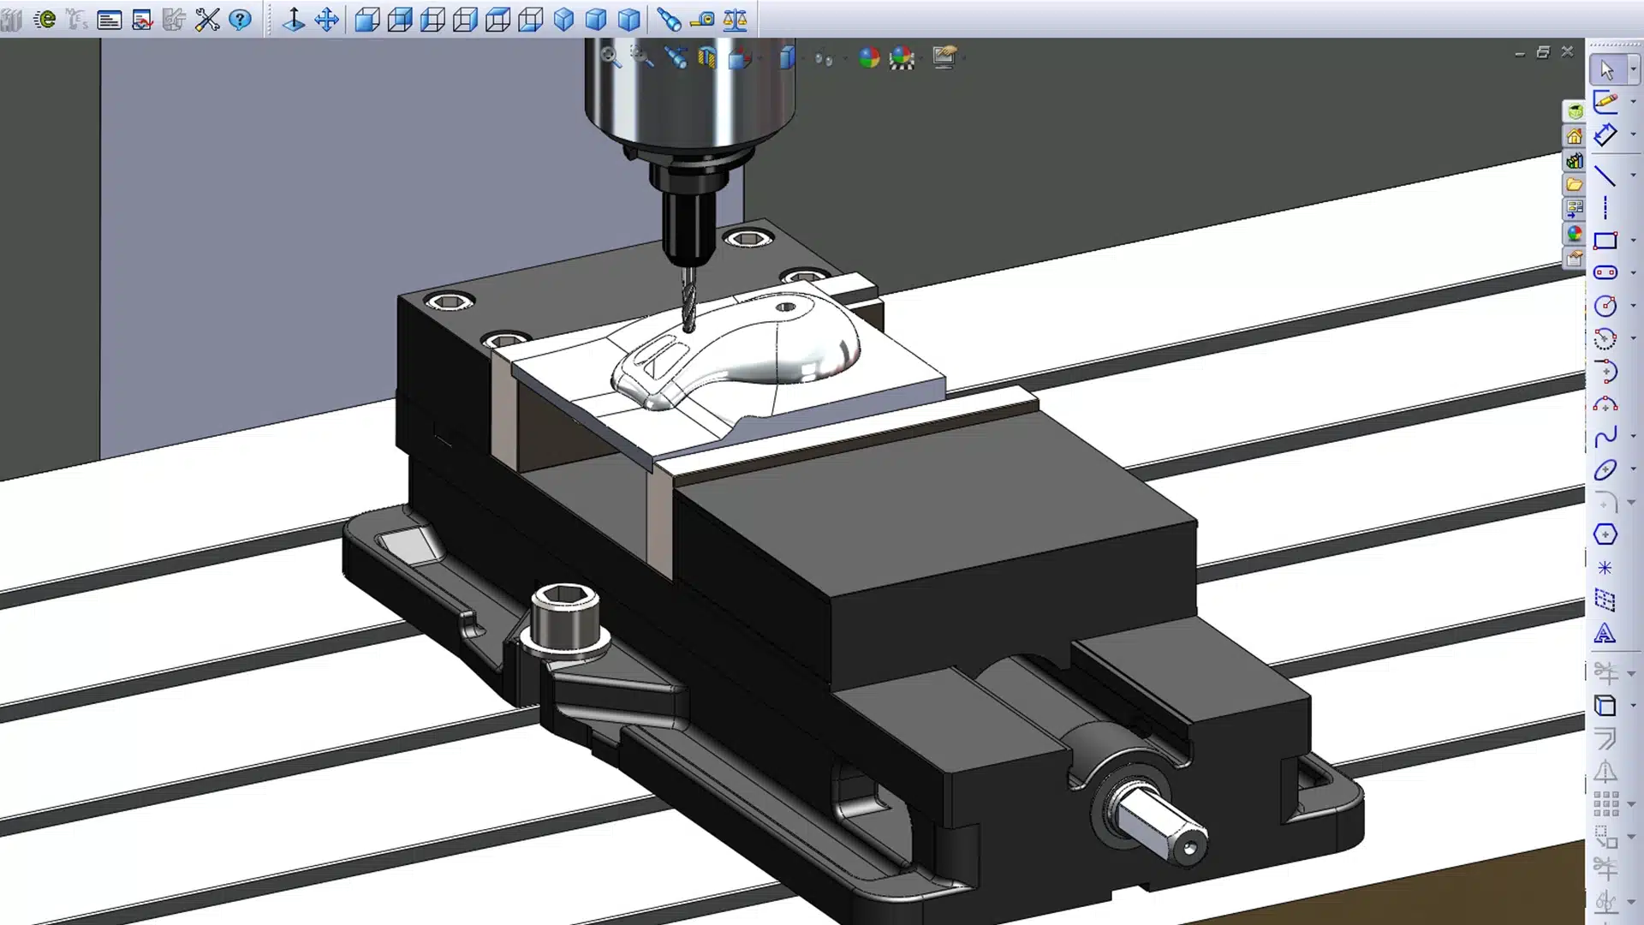This screenshot has height=925, width=1644.
Task: Choose the second standard view cube in the row
Action: click(x=400, y=19)
